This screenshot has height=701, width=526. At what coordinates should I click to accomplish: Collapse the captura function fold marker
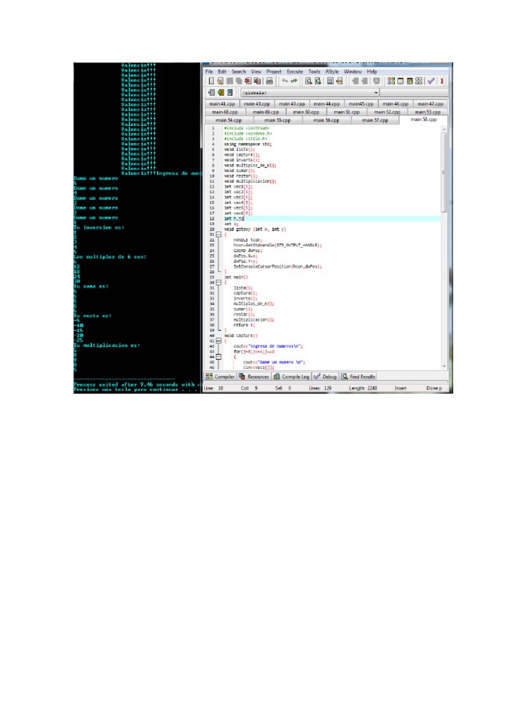(x=218, y=341)
